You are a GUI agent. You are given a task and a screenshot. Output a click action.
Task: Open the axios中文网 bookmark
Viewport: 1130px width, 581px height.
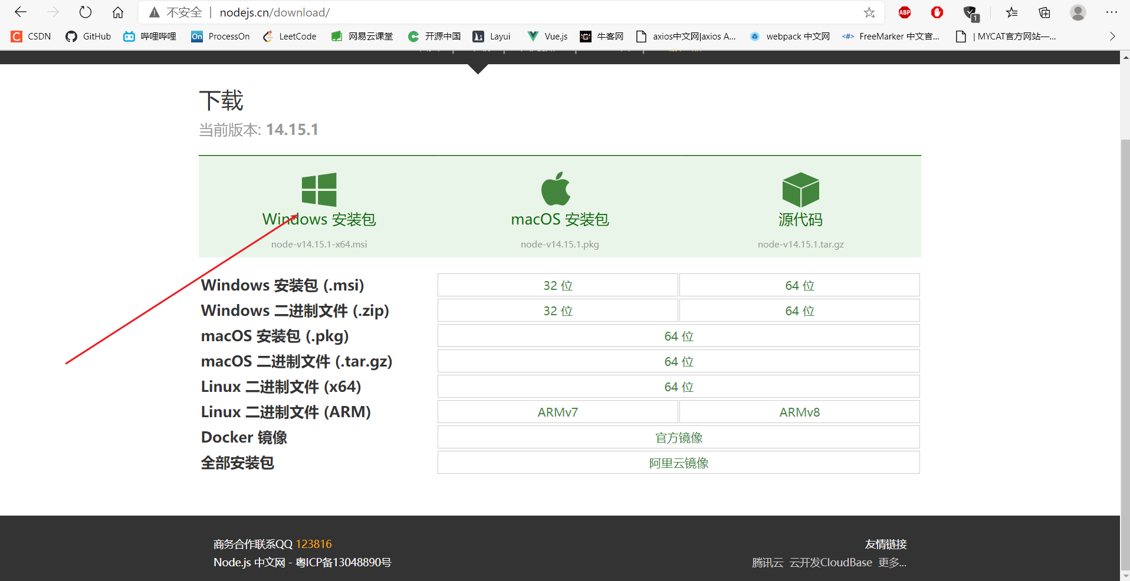(686, 37)
